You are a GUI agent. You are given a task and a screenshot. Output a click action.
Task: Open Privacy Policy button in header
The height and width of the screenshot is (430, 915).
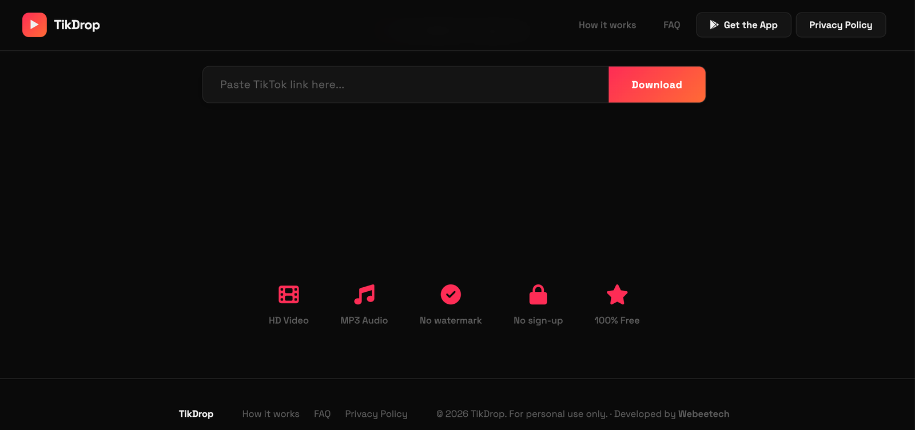841,25
